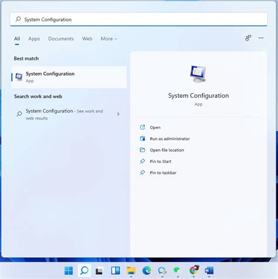Viewport: 278px width, 279px height.
Task: Click the large System Configuration app icon
Action: [x=198, y=74]
